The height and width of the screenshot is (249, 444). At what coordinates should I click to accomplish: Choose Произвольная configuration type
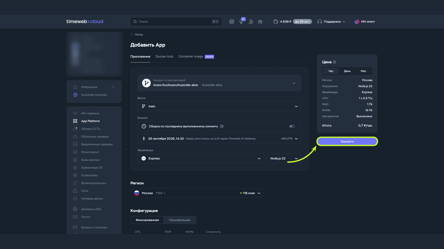click(x=180, y=220)
